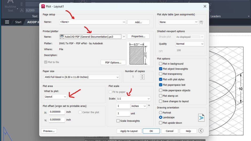The height and width of the screenshot is (141, 251).
Task: Open the Plot style table dropdown
Action: 178,22
